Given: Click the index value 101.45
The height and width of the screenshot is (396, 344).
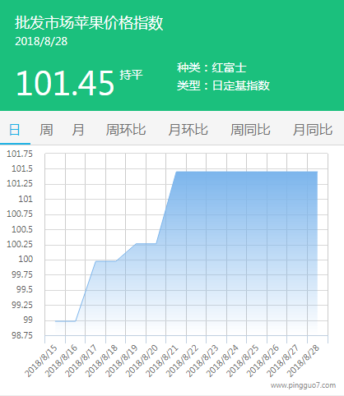Looking at the screenshot, I should (x=65, y=83).
